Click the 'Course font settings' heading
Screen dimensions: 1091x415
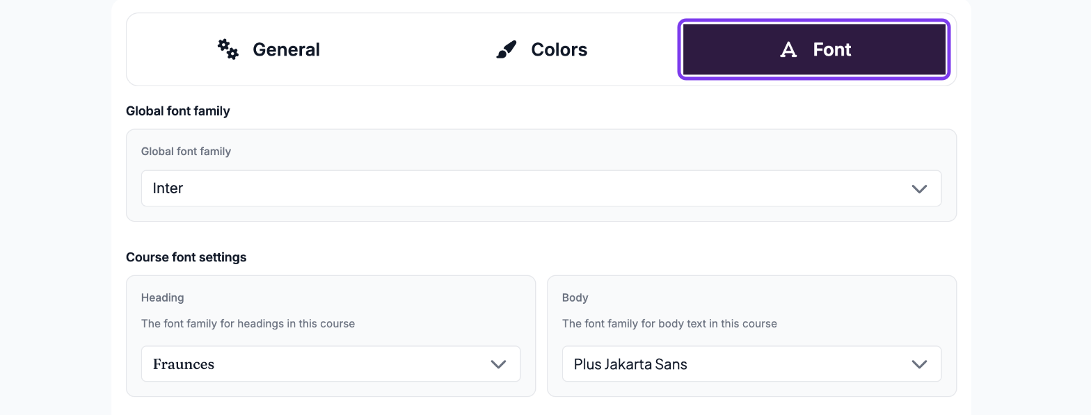[x=186, y=257]
